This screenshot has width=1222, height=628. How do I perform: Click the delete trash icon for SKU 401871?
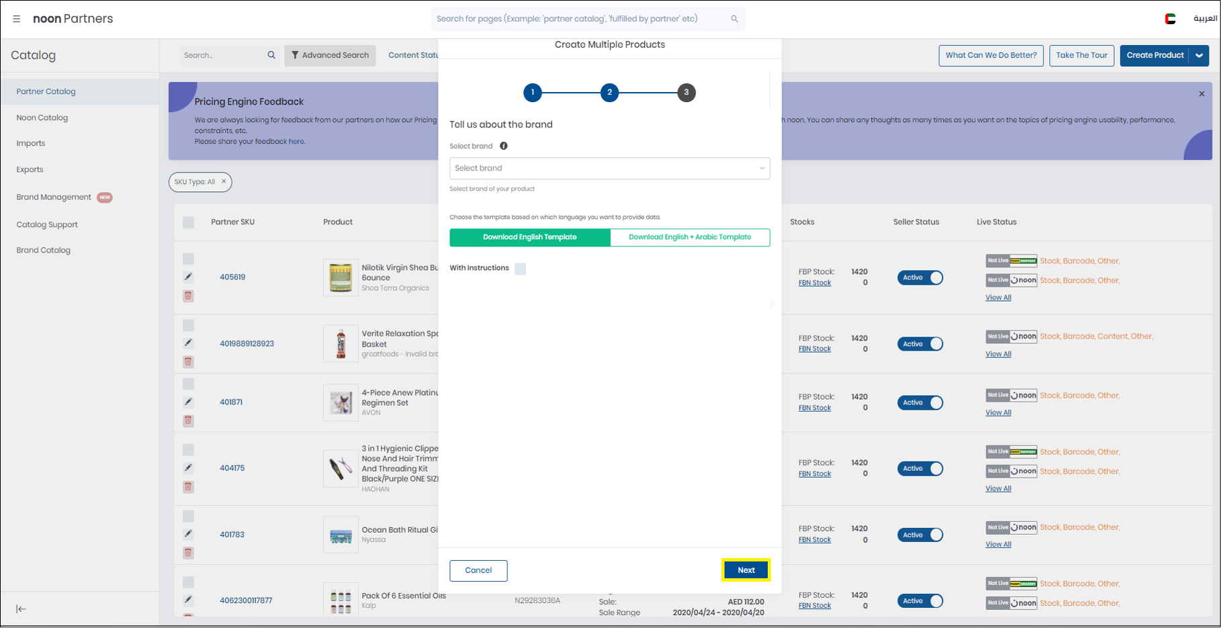tap(188, 420)
